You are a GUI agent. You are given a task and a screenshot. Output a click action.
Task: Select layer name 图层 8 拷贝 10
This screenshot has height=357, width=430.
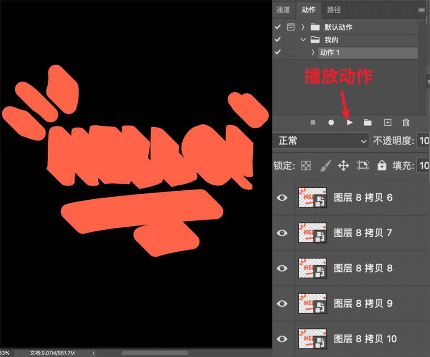point(365,339)
